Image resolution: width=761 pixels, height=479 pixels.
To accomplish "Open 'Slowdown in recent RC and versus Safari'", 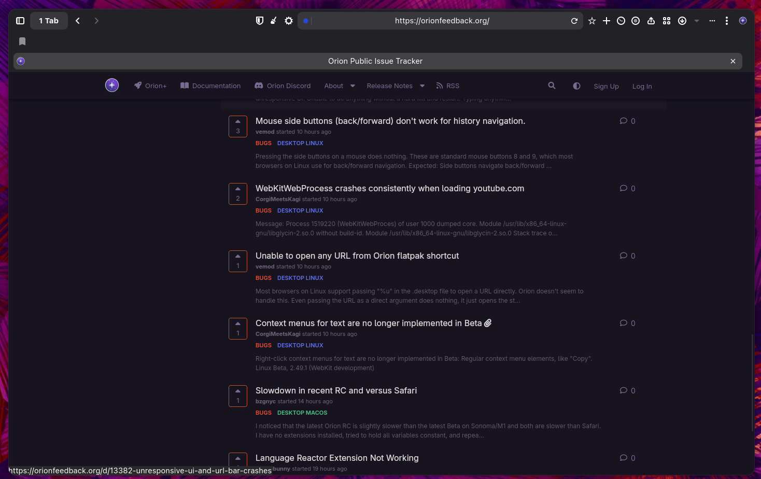I will click(336, 391).
